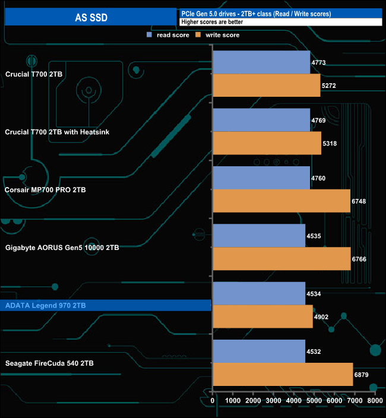Click the 4773 read value
Image resolution: width=386 pixels, height=418 pixels.
318,63
